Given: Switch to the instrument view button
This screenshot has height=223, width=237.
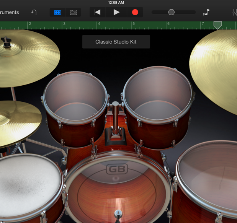Looking at the screenshot, I should pos(57,12).
